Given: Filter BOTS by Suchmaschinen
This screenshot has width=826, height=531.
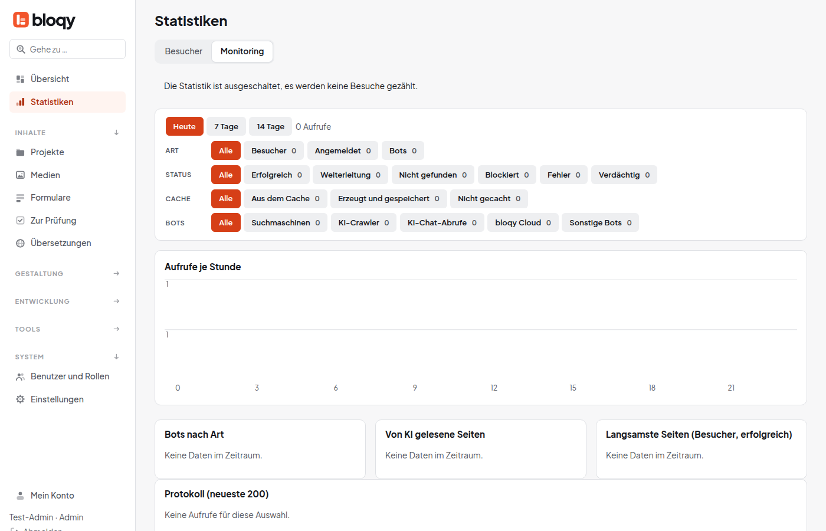Looking at the screenshot, I should click(x=286, y=222).
